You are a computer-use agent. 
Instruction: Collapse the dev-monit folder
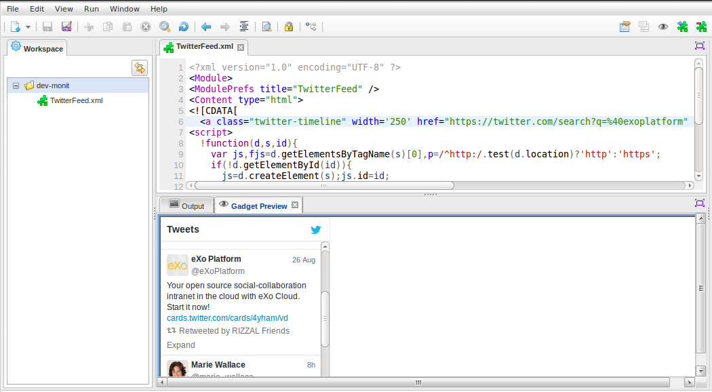pyautogui.click(x=16, y=85)
